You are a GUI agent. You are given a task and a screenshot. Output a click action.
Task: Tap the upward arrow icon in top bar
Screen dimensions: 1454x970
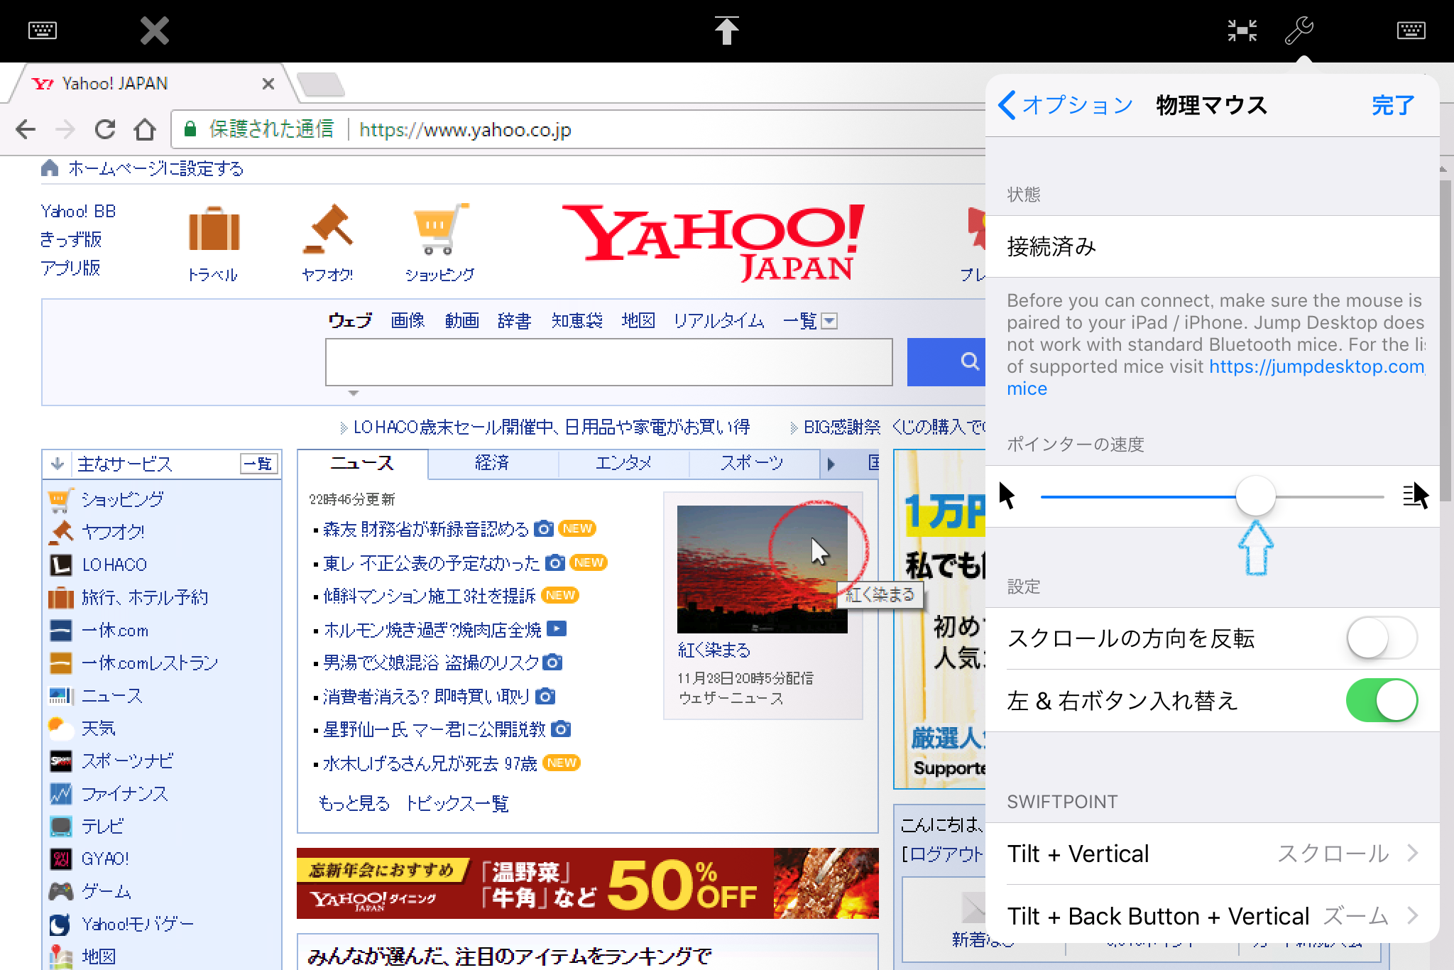tap(726, 31)
